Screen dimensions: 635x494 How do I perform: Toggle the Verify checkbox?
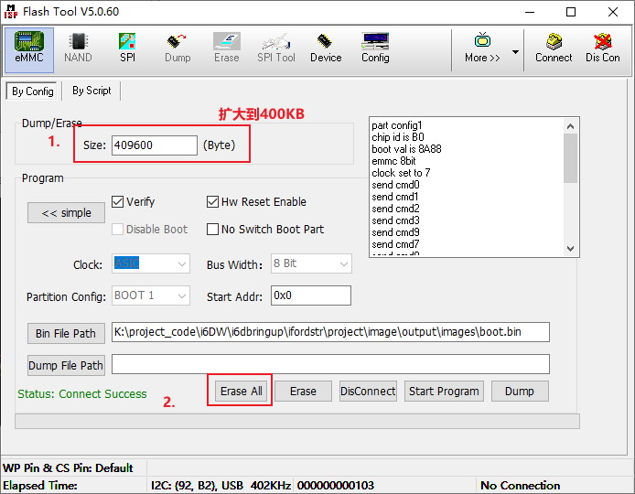[x=117, y=201]
